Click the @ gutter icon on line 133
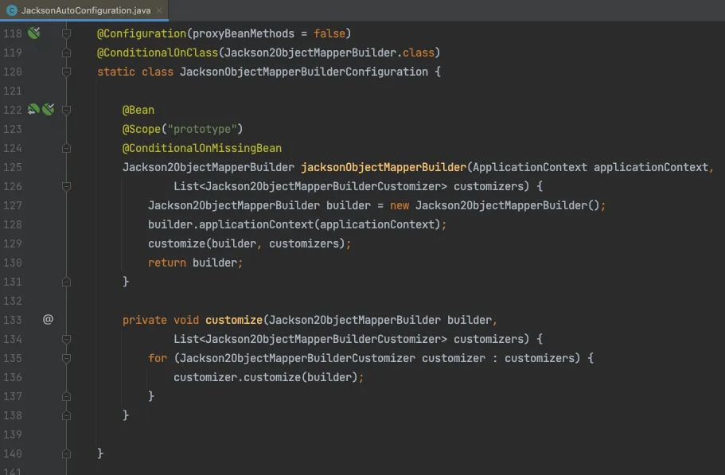The width and height of the screenshot is (725, 475). coord(48,319)
